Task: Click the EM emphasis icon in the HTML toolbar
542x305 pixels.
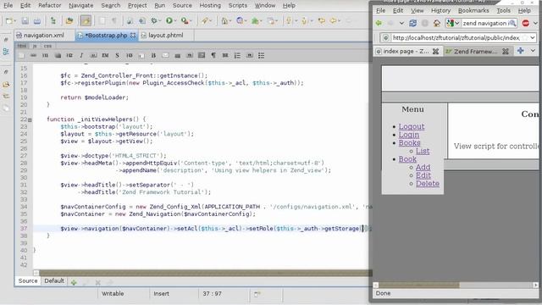Action: [x=105, y=55]
